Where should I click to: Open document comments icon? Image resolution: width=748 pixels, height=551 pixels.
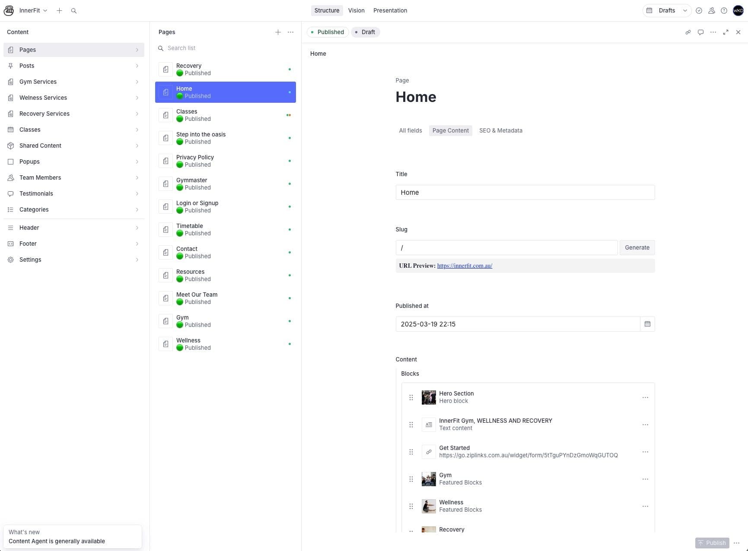[x=700, y=32]
